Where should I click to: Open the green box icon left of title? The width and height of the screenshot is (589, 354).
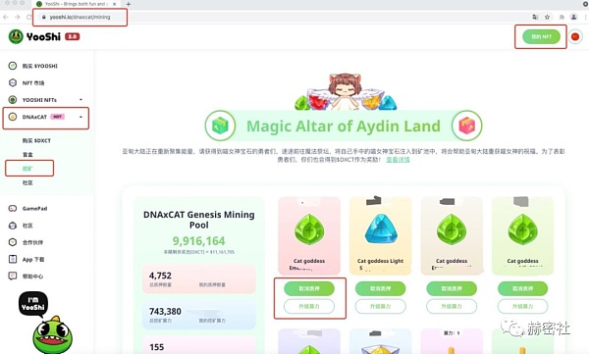pyautogui.click(x=220, y=126)
